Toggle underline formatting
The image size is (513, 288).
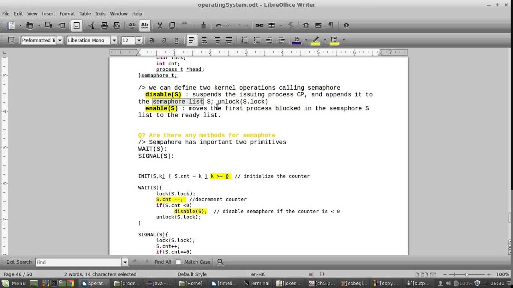click(x=176, y=40)
